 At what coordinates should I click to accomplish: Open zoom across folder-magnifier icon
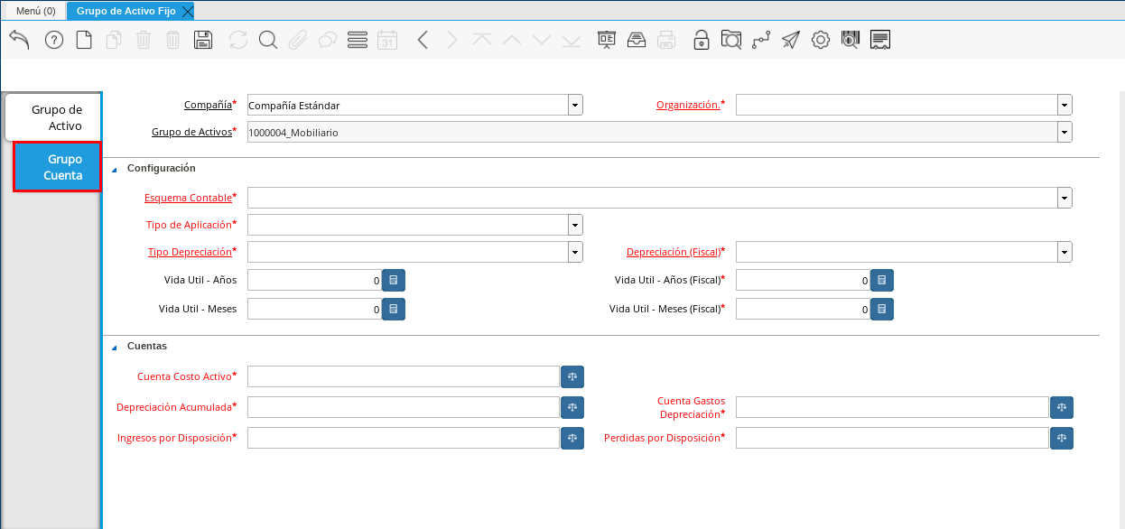click(x=731, y=40)
